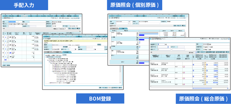Click down arrow of BOM tree vertical scrollbar
This screenshot has height=104, width=231.
pyautogui.click(x=120, y=82)
